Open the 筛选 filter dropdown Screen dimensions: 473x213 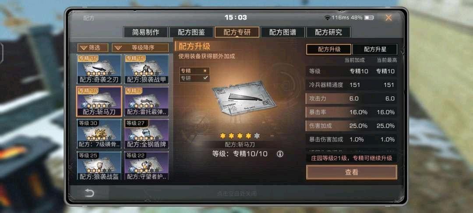coord(93,48)
